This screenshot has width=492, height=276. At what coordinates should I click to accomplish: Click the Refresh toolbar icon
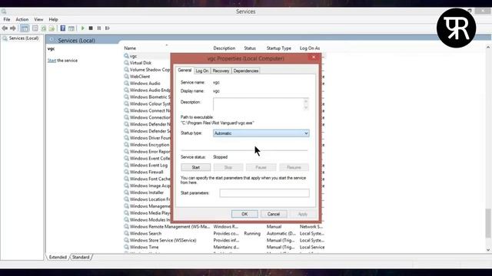tap(44, 28)
